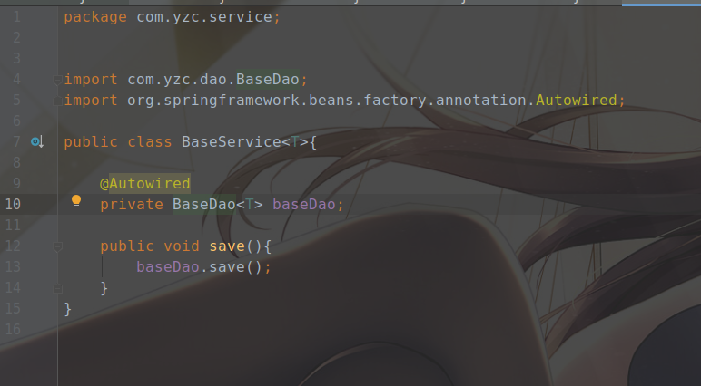701x386 pixels.
Task: Click the save method name on line 12
Action: tap(227, 246)
